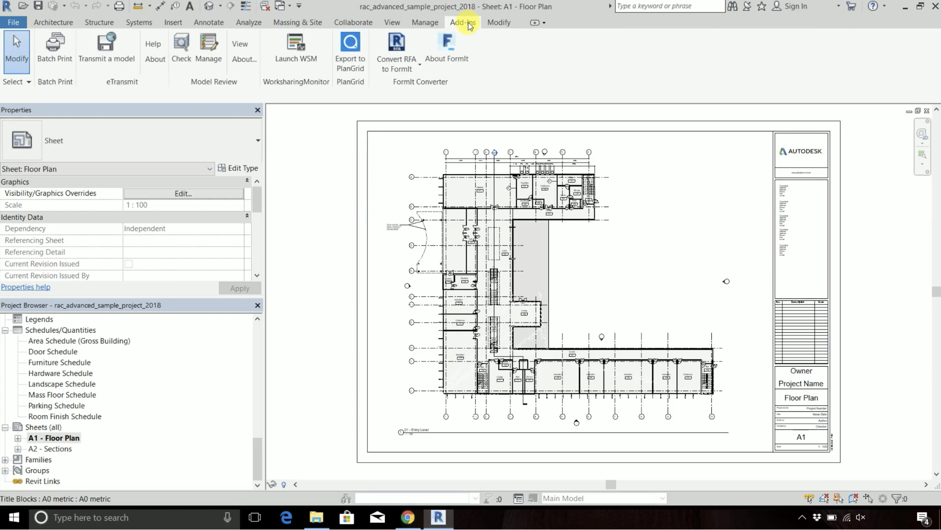The height and width of the screenshot is (530, 941).
Task: Click the Visibility/Graphics Overrides Edit button
Action: (x=183, y=193)
